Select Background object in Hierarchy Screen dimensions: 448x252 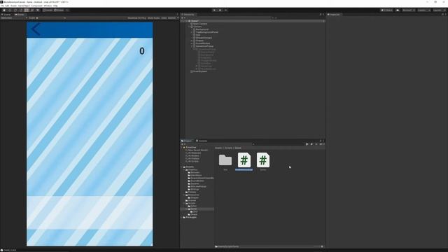pyautogui.click(x=202, y=29)
